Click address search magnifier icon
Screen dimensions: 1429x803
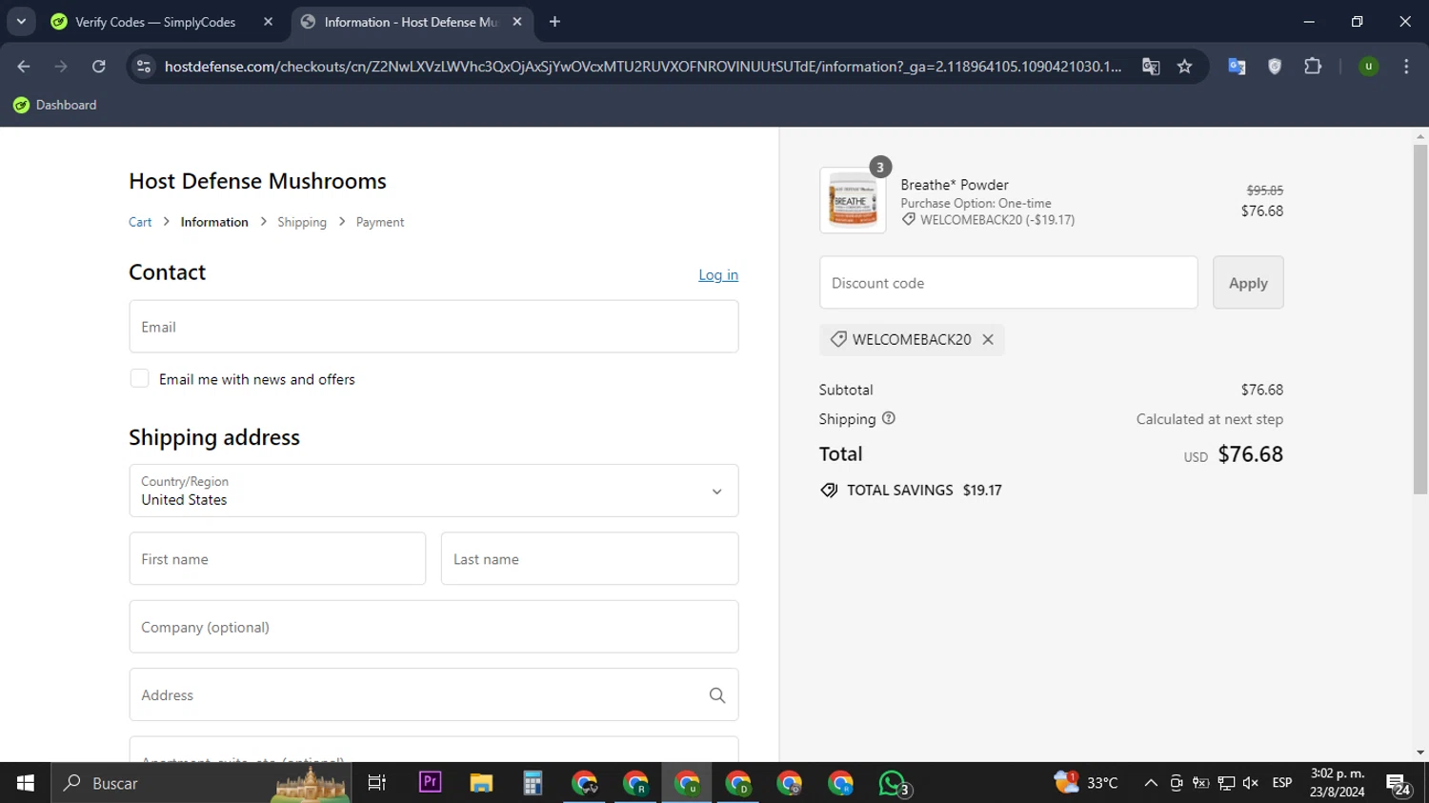(717, 695)
